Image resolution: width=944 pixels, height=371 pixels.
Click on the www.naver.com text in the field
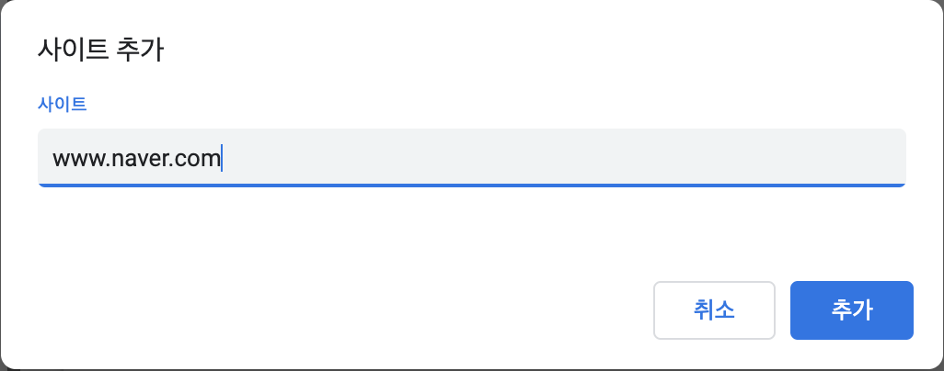coord(137,159)
